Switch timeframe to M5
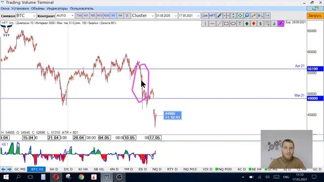 tap(93, 16)
